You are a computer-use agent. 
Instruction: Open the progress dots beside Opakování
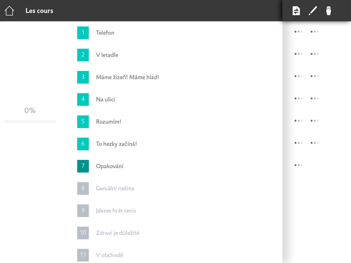[298, 165]
